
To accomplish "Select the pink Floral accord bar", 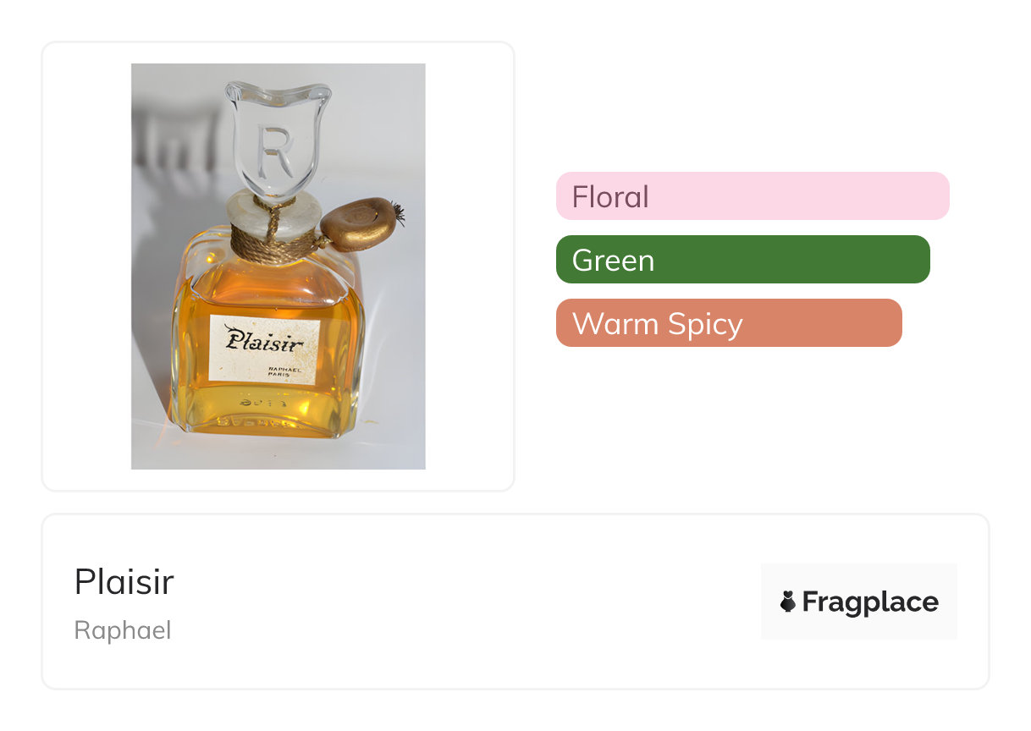I will point(752,196).
